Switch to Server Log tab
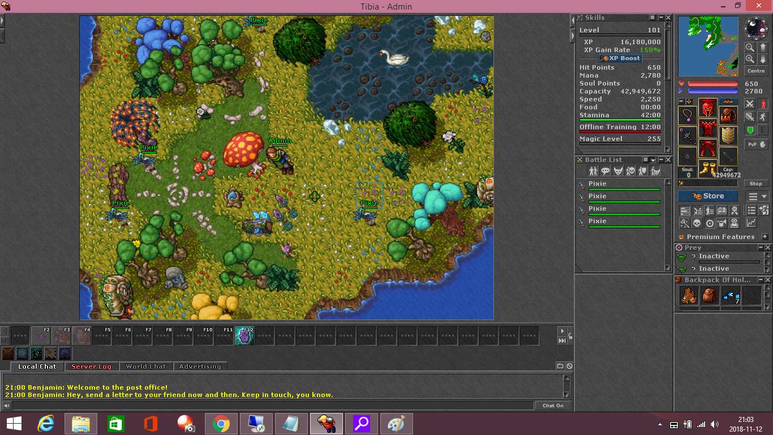 click(91, 366)
